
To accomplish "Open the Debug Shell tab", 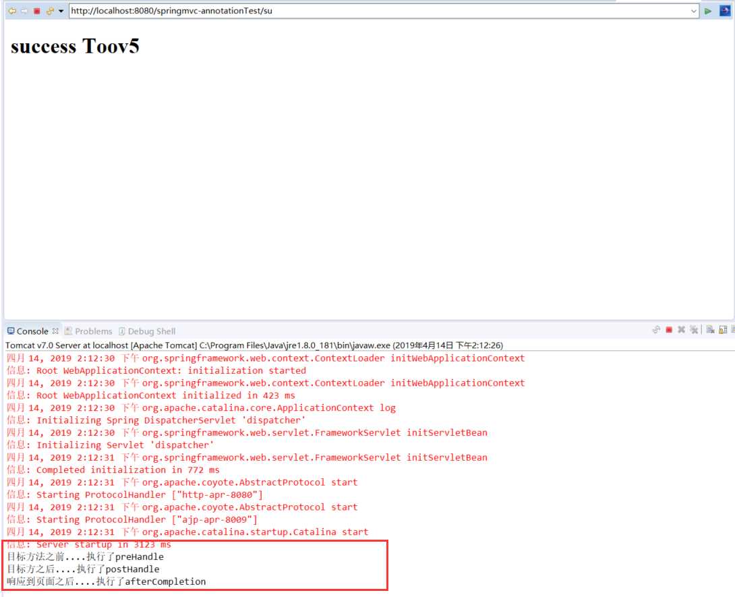I will tap(147, 331).
